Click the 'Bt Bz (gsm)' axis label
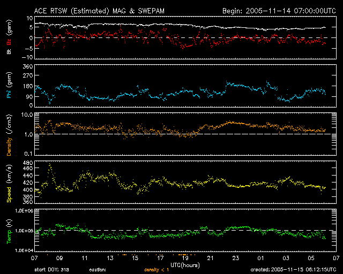The height and width of the screenshot is (274, 343). (9, 37)
